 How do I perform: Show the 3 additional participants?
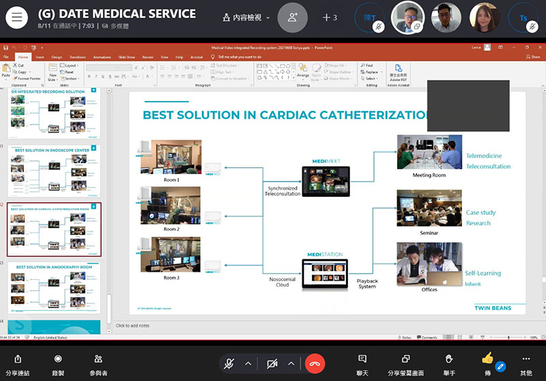[330, 17]
